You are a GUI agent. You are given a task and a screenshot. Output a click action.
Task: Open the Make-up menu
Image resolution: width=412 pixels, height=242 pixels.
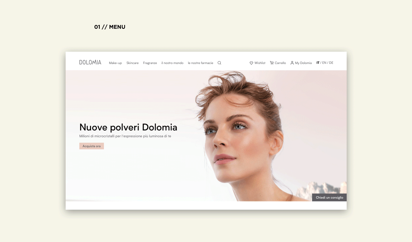[115, 63]
